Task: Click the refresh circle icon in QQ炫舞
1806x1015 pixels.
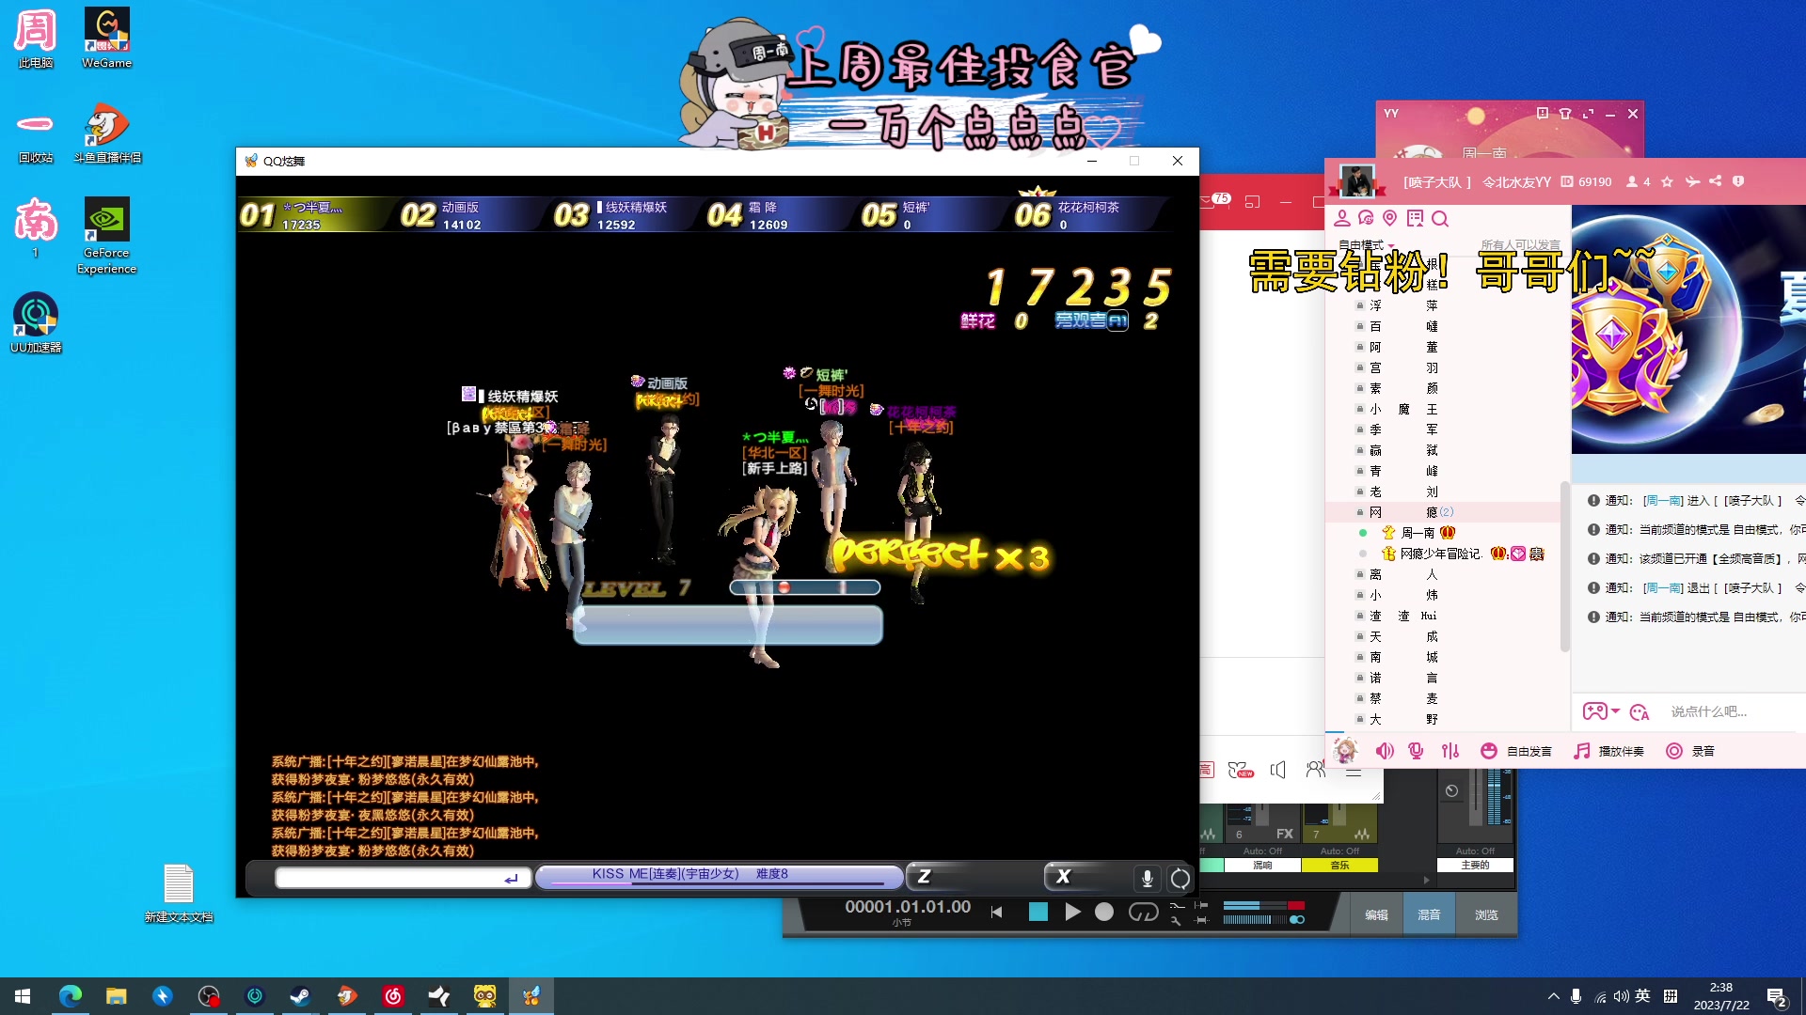Action: pyautogui.click(x=1180, y=879)
